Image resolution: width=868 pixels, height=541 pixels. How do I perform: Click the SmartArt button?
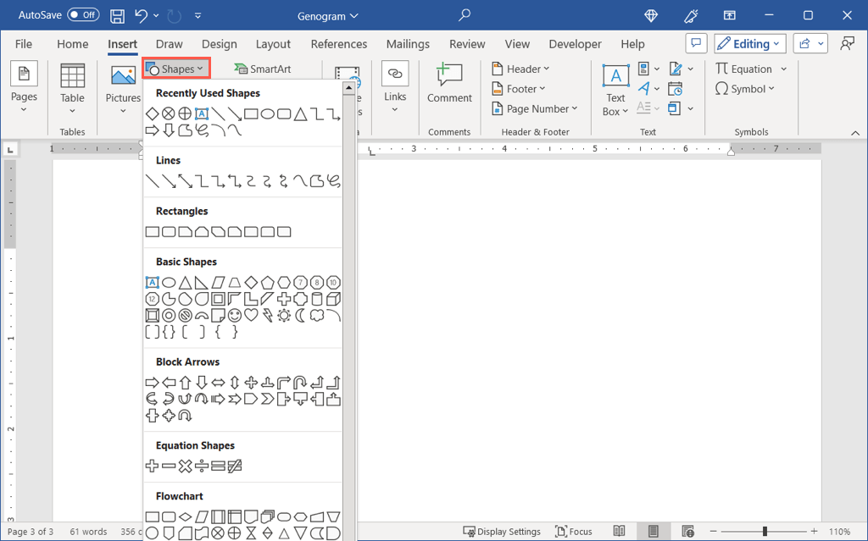click(264, 69)
